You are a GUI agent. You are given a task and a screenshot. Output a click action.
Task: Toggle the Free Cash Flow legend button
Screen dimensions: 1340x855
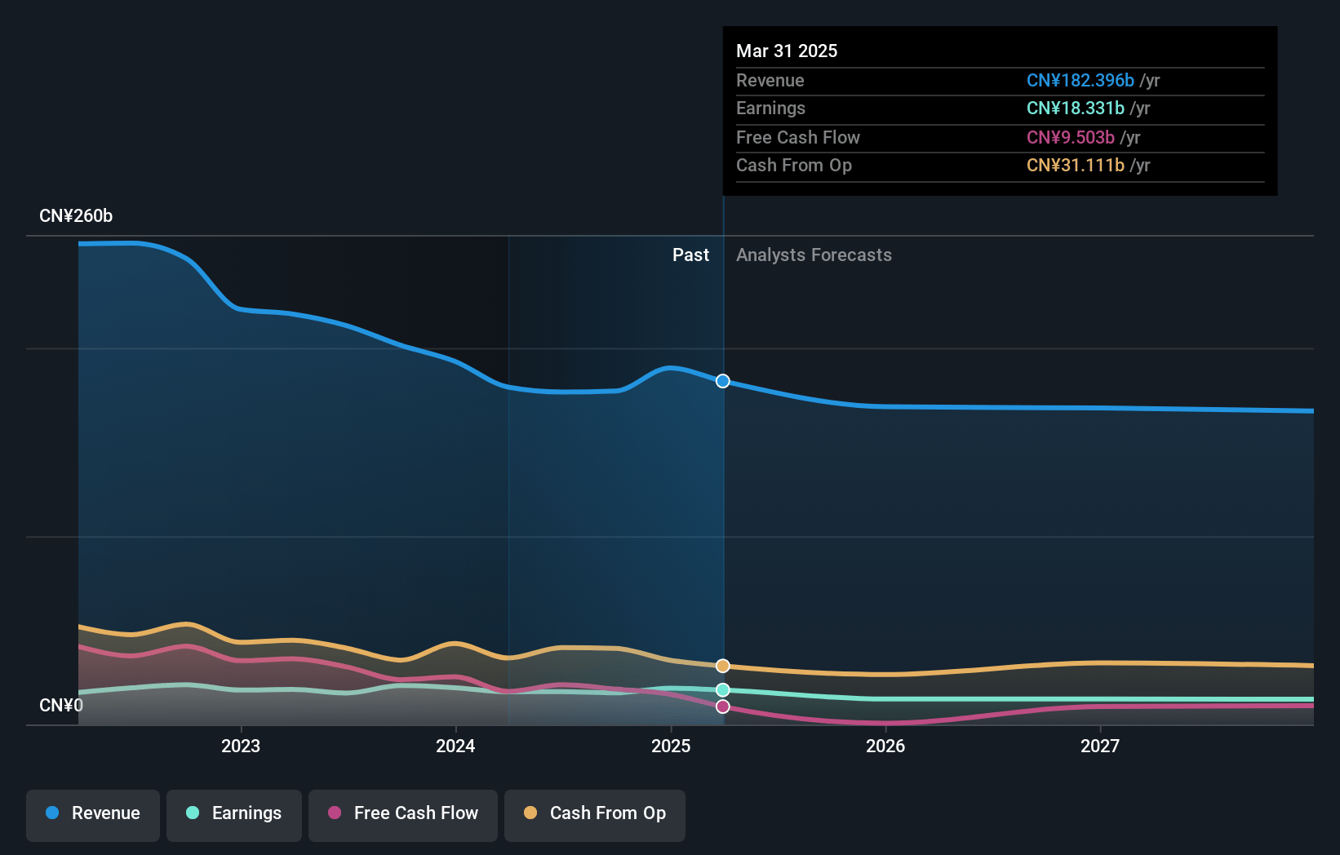[403, 815]
